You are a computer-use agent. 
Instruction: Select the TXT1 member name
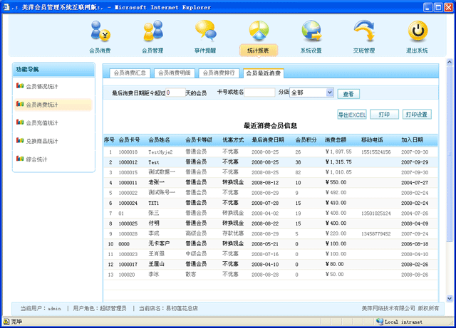click(154, 203)
